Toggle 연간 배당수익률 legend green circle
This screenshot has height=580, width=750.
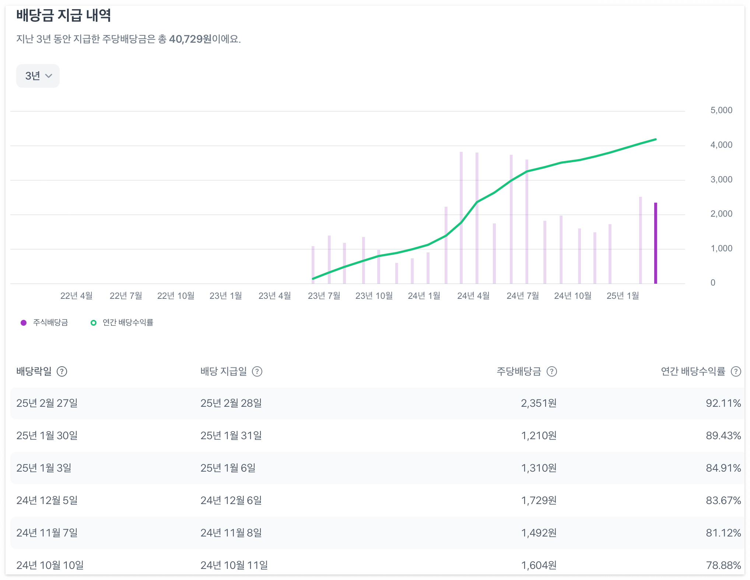94,323
